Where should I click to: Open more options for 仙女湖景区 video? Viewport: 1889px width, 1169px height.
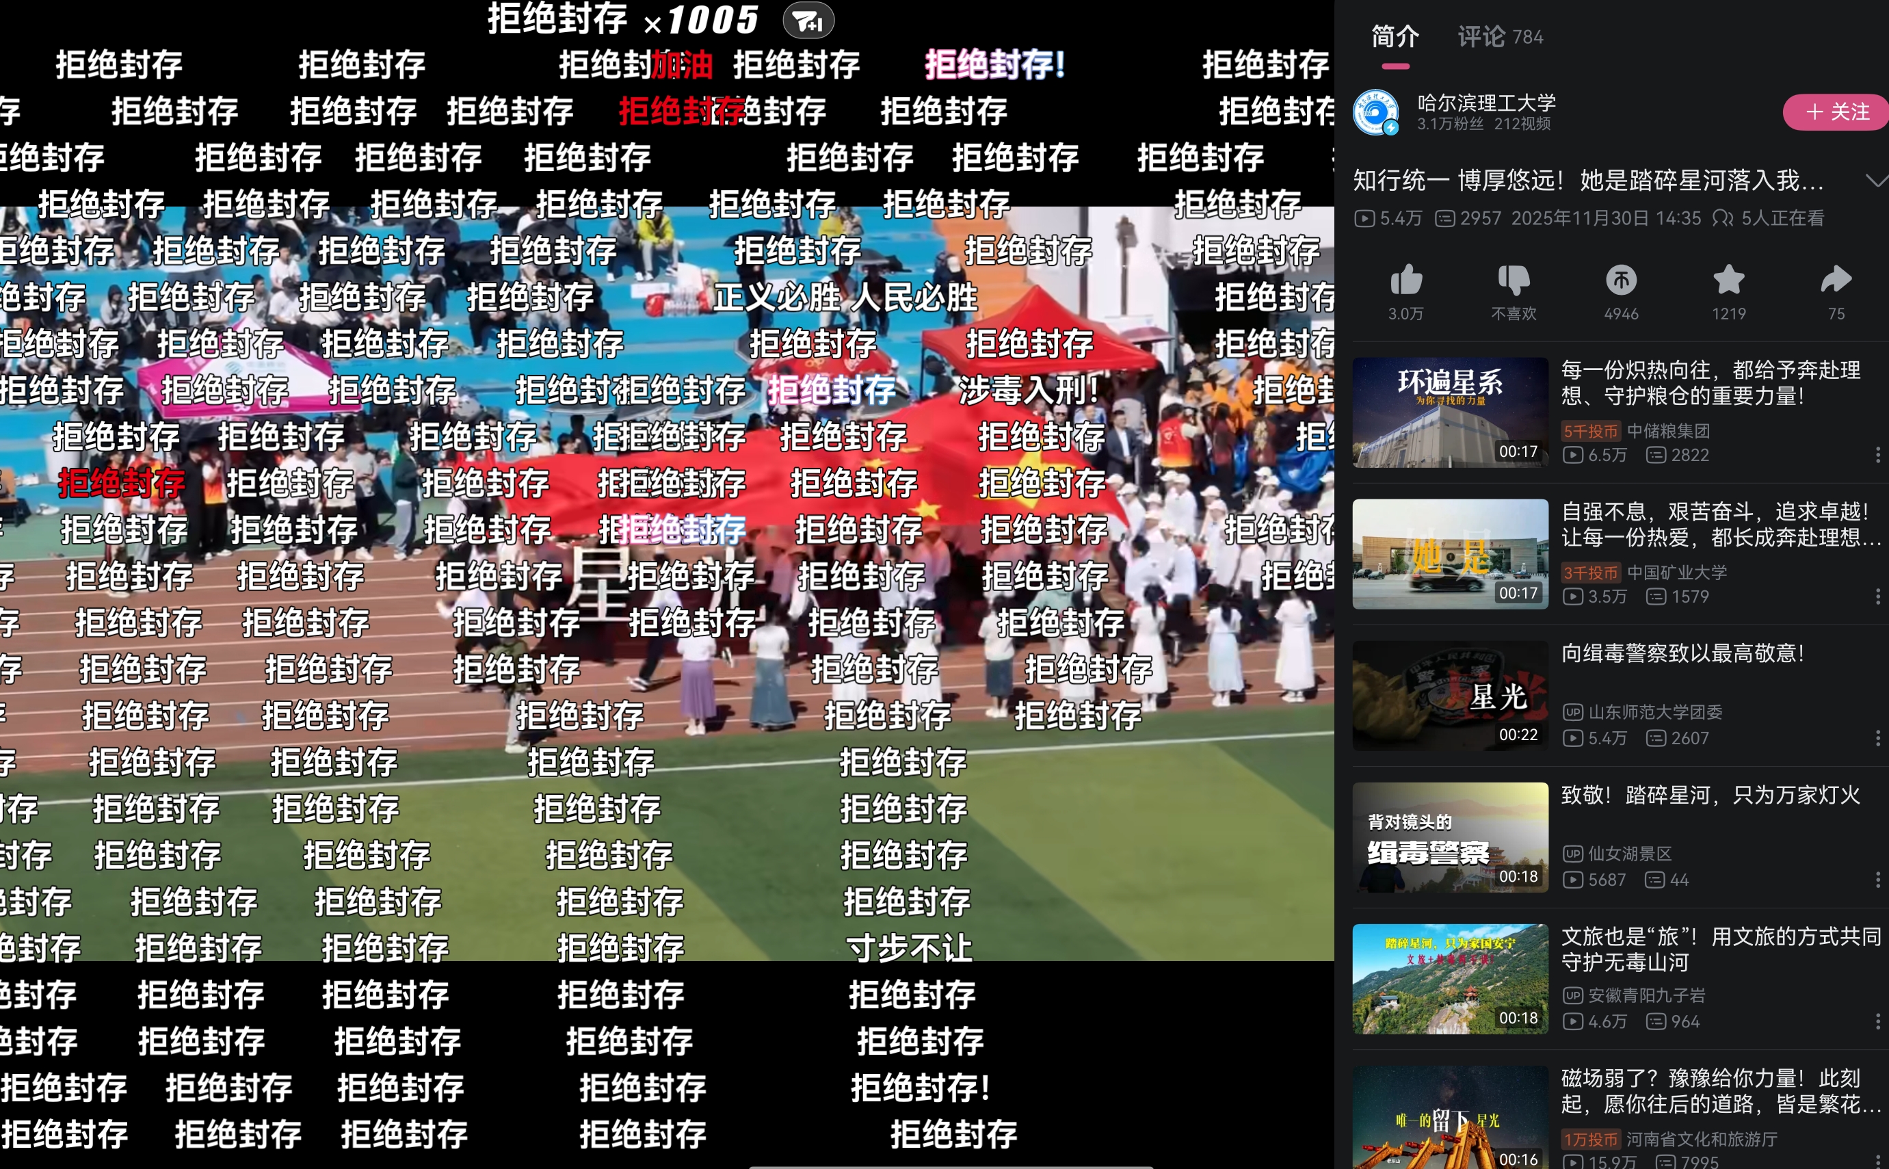(x=1877, y=880)
